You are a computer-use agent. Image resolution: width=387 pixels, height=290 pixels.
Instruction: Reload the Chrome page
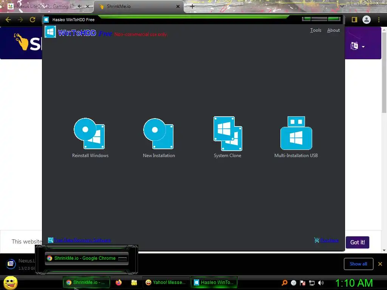pos(33,20)
